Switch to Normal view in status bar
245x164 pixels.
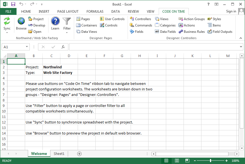[x=166, y=161]
